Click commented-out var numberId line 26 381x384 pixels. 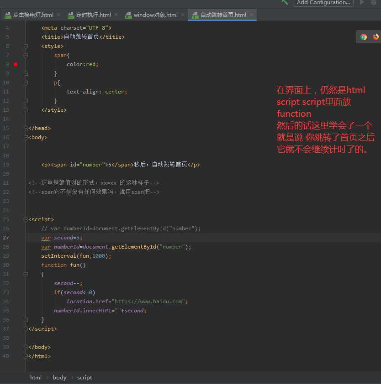coord(121,228)
